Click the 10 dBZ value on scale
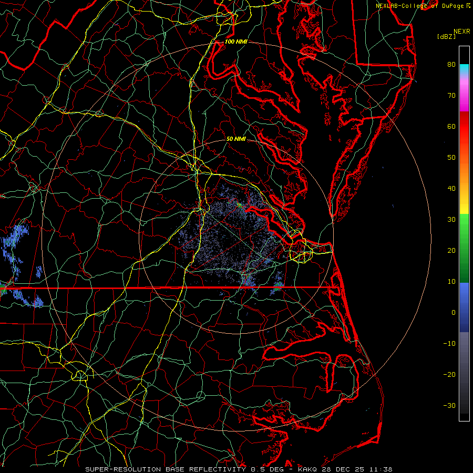473x473 pixels. [x=451, y=282]
